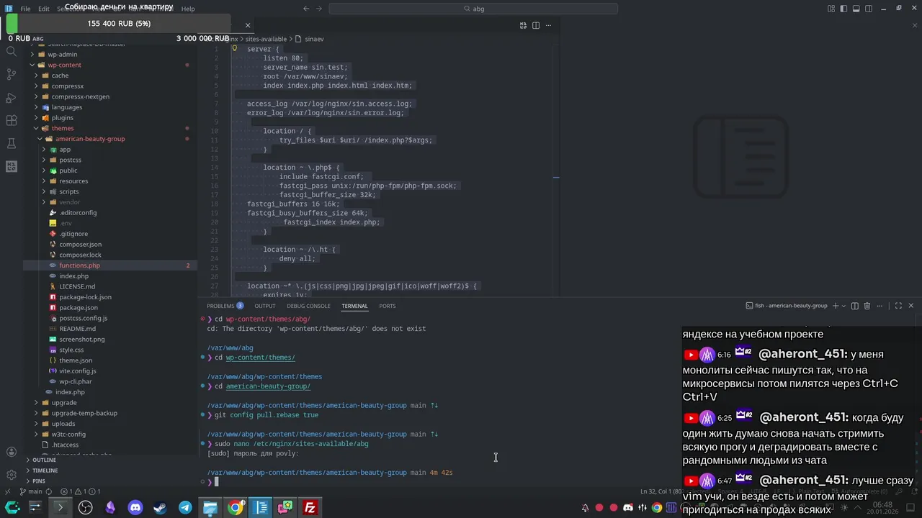Viewport: 922px width, 518px height.
Task: Toggle primary side bar visibility
Action: [843, 9]
